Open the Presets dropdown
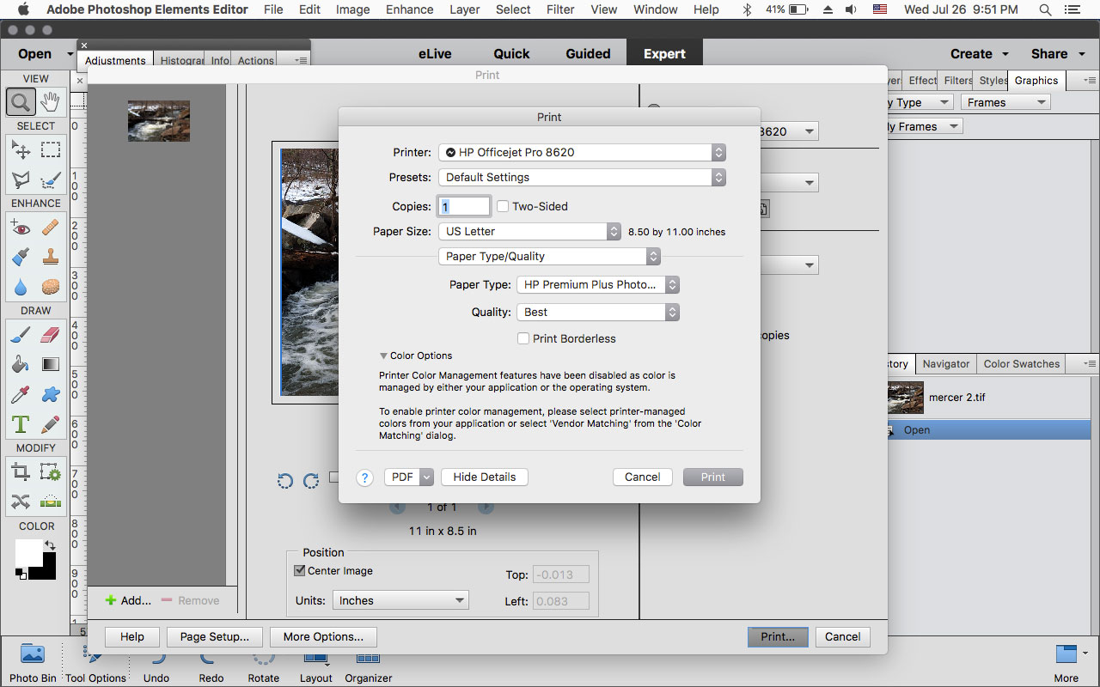Image resolution: width=1100 pixels, height=687 pixels. [x=583, y=177]
